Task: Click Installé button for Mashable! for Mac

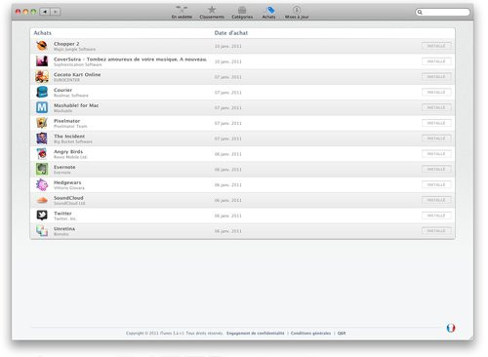Action: (436, 107)
